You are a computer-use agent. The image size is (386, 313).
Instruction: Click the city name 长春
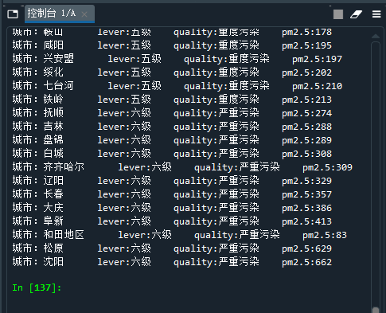(53, 194)
